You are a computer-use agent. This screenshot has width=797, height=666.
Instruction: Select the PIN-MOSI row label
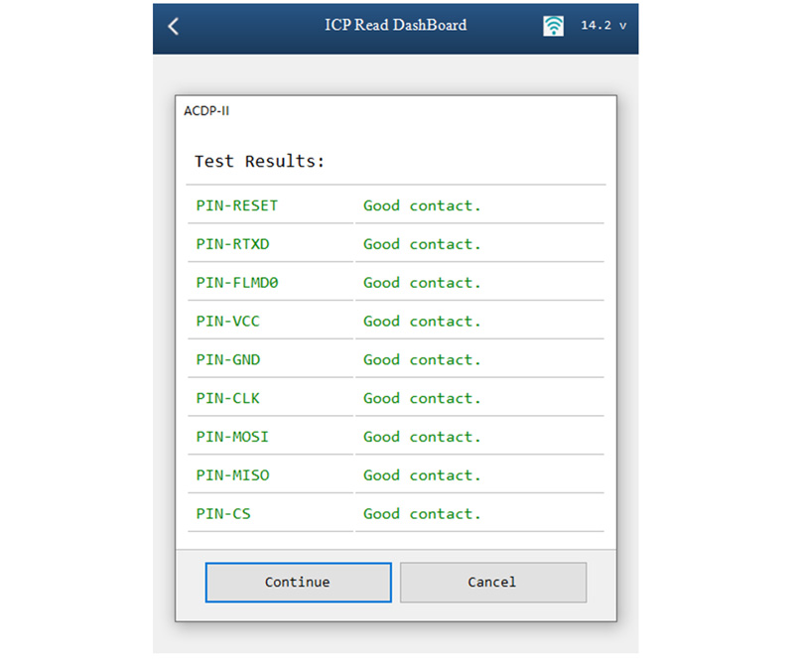click(232, 437)
